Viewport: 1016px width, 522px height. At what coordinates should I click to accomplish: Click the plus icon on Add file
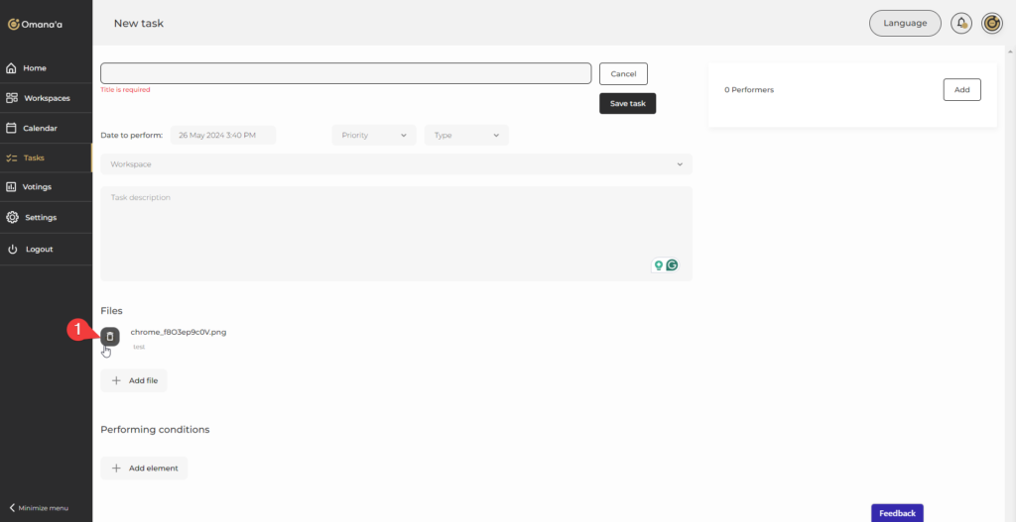pyautogui.click(x=117, y=380)
